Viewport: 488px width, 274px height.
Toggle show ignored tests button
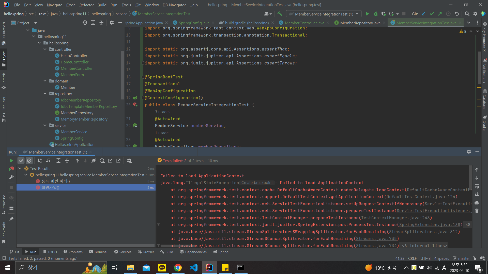(x=29, y=161)
